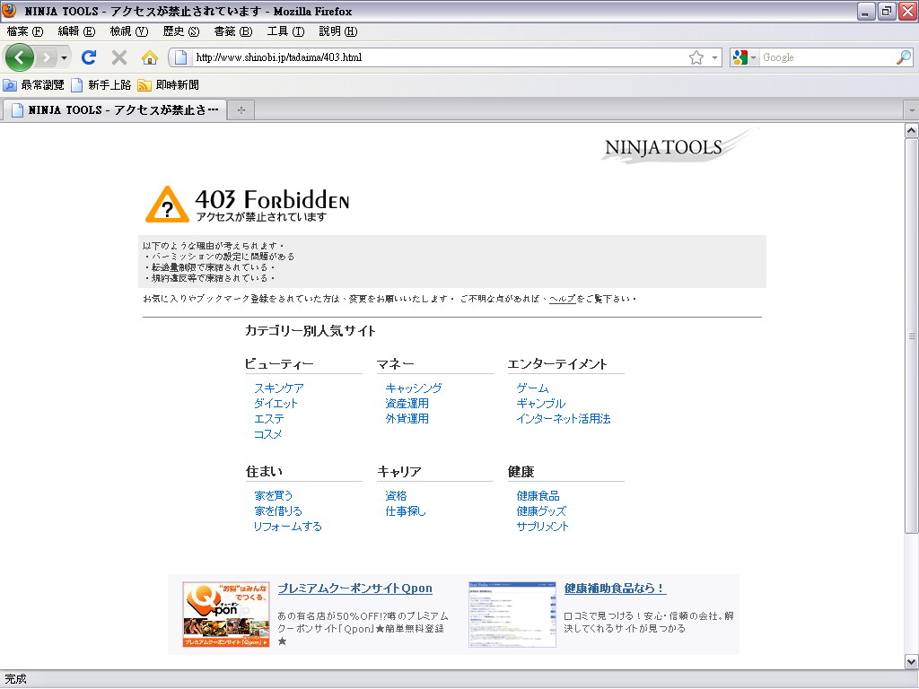Open the 健康補助食品なら！ ad link
The image size is (919, 689).
pyautogui.click(x=616, y=589)
